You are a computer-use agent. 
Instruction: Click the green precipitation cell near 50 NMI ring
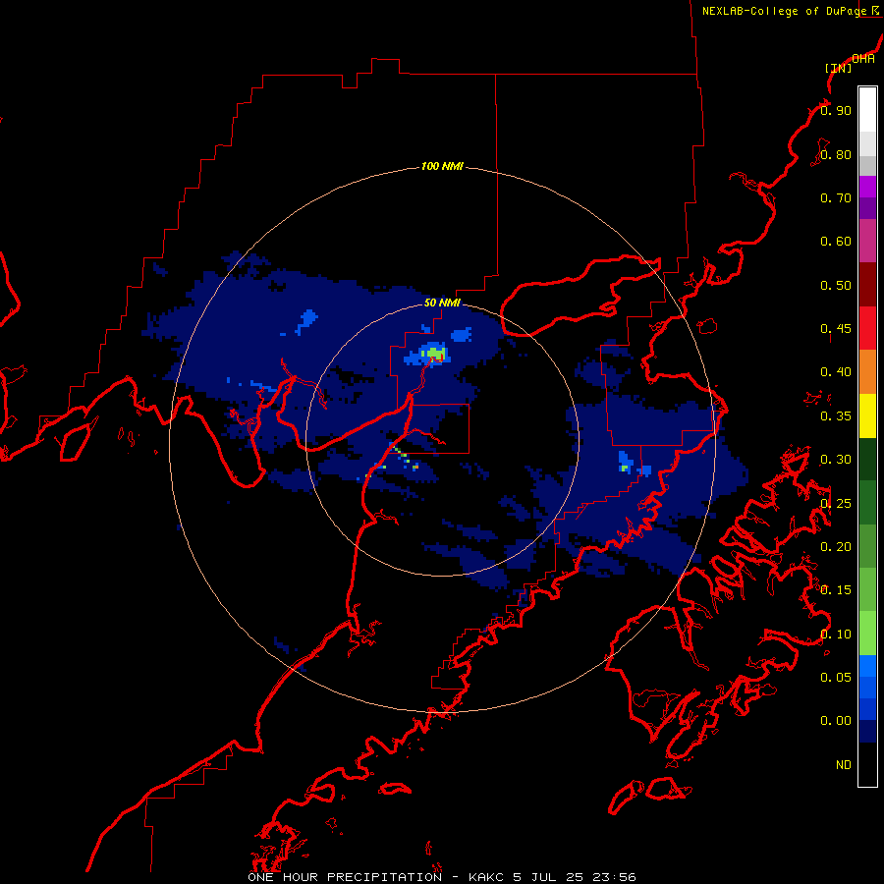(437, 354)
